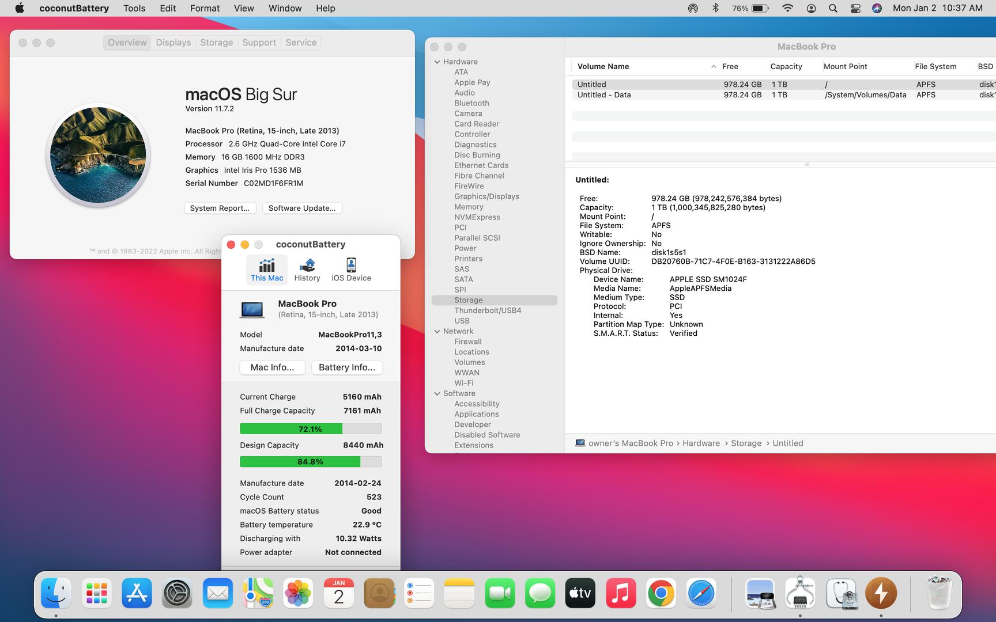
Task: Open Music from the Dock
Action: click(x=621, y=593)
